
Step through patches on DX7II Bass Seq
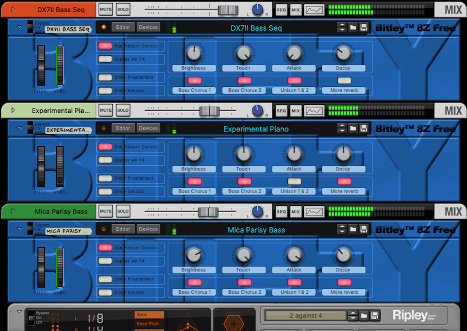point(342,28)
